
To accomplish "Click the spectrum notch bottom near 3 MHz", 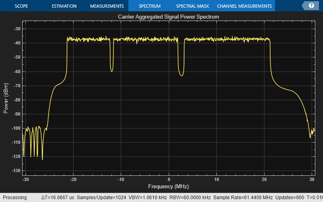I will pyautogui.click(x=181, y=76).
